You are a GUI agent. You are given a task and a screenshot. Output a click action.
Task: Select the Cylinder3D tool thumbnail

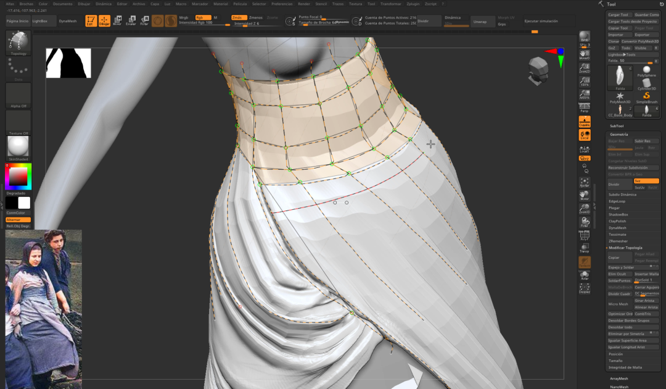[646, 83]
